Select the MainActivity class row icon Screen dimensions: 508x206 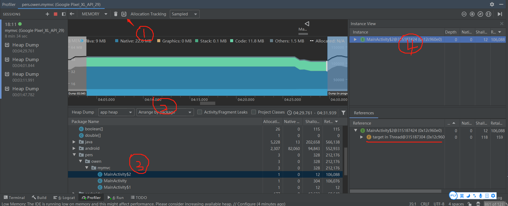tap(100, 181)
